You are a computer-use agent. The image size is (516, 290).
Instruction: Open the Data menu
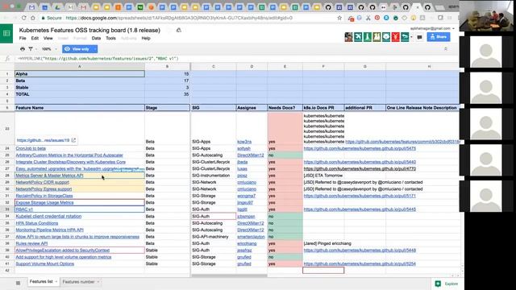(96, 38)
